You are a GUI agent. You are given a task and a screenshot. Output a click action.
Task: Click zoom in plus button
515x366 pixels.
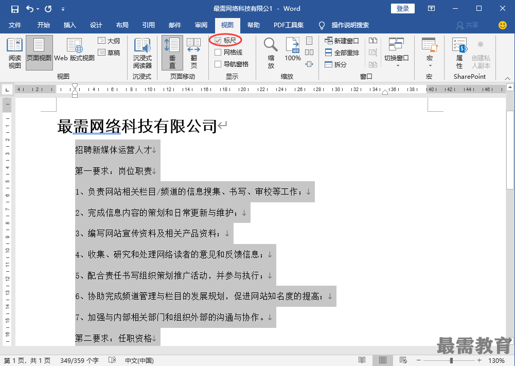[479, 360]
